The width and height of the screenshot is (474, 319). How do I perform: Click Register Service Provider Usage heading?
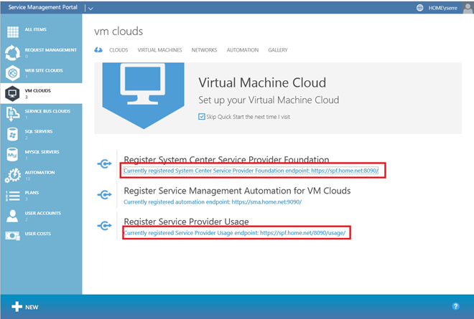pos(186,222)
